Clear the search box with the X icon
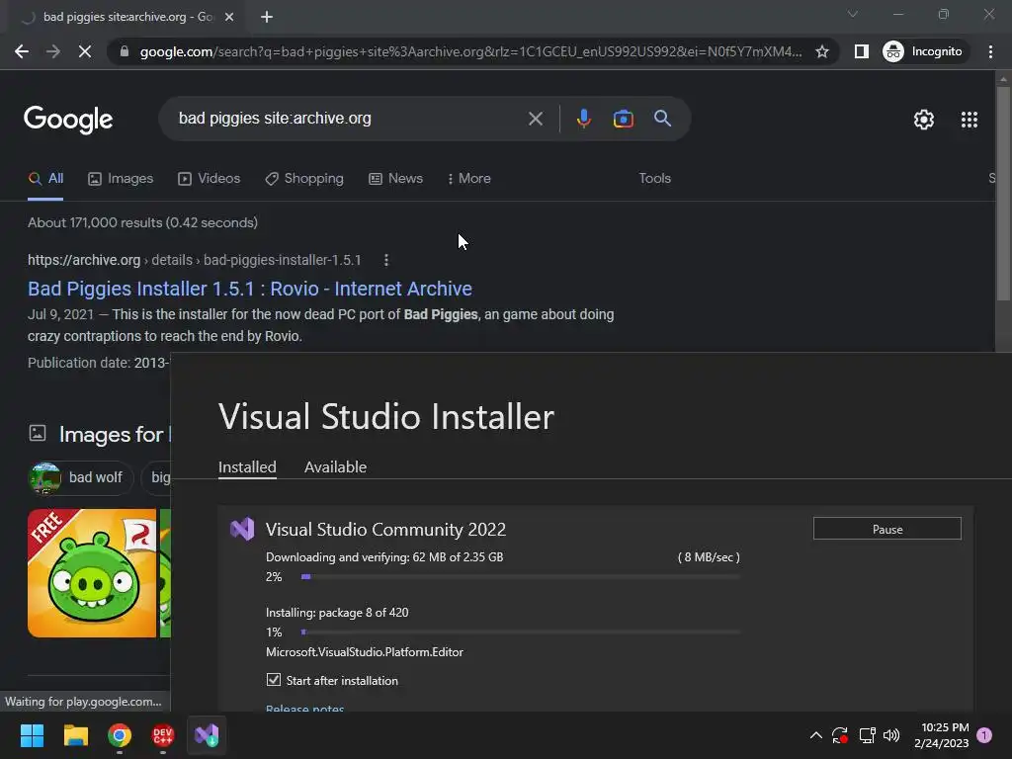1012x759 pixels. click(x=535, y=119)
